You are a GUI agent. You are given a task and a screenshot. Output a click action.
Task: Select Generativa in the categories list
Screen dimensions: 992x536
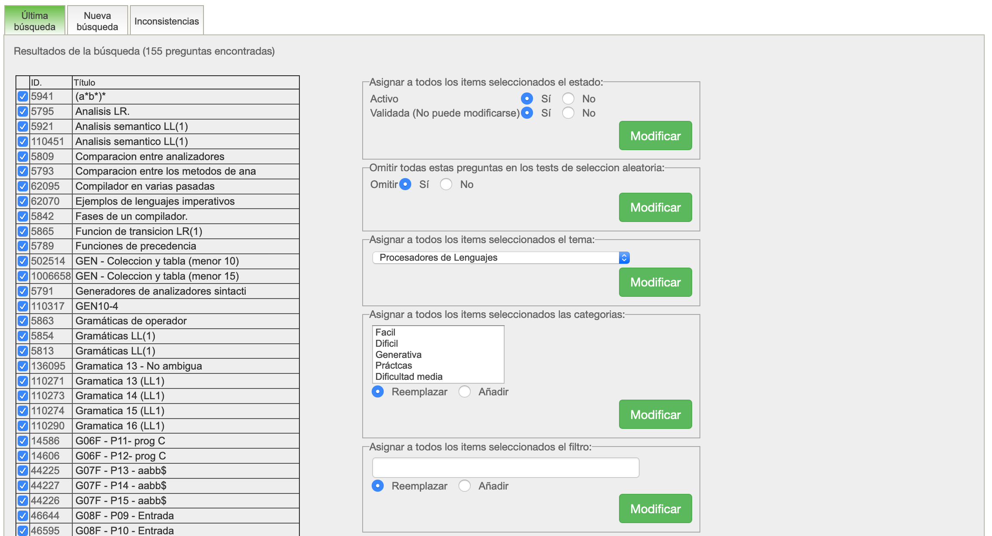pyautogui.click(x=398, y=355)
